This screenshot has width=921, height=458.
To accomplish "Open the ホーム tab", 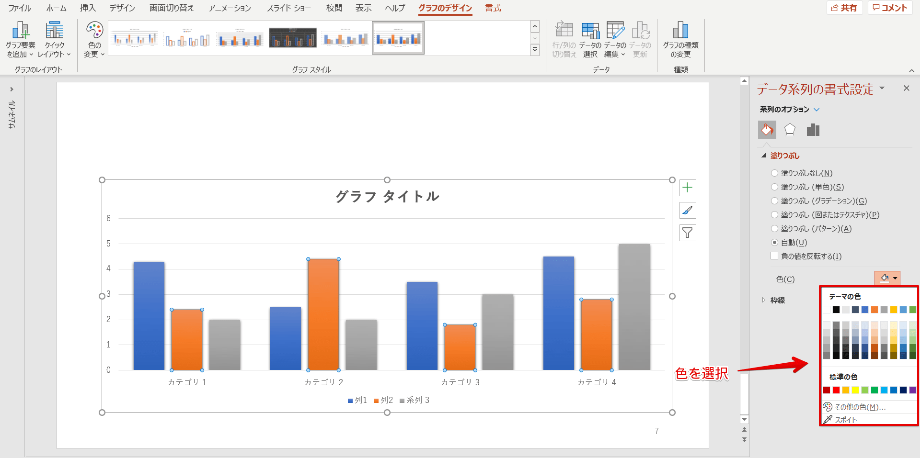I will [56, 8].
